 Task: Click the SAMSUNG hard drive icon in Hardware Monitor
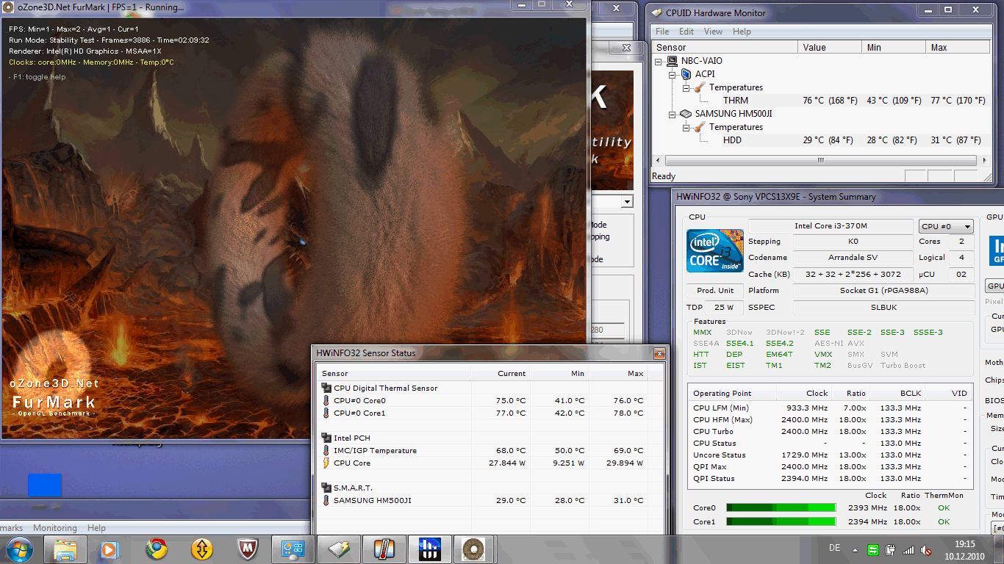[x=685, y=114]
